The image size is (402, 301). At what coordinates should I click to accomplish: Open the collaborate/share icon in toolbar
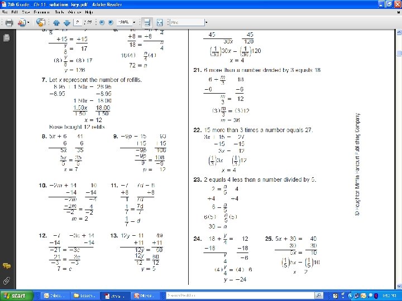[22, 22]
